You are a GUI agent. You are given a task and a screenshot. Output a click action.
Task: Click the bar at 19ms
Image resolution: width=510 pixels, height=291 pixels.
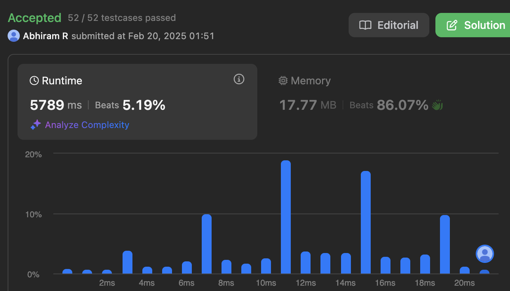tap(445, 244)
